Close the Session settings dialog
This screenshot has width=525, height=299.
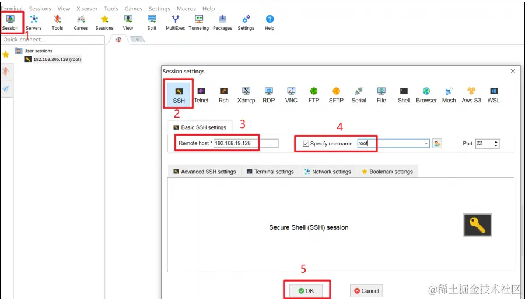tap(513, 71)
